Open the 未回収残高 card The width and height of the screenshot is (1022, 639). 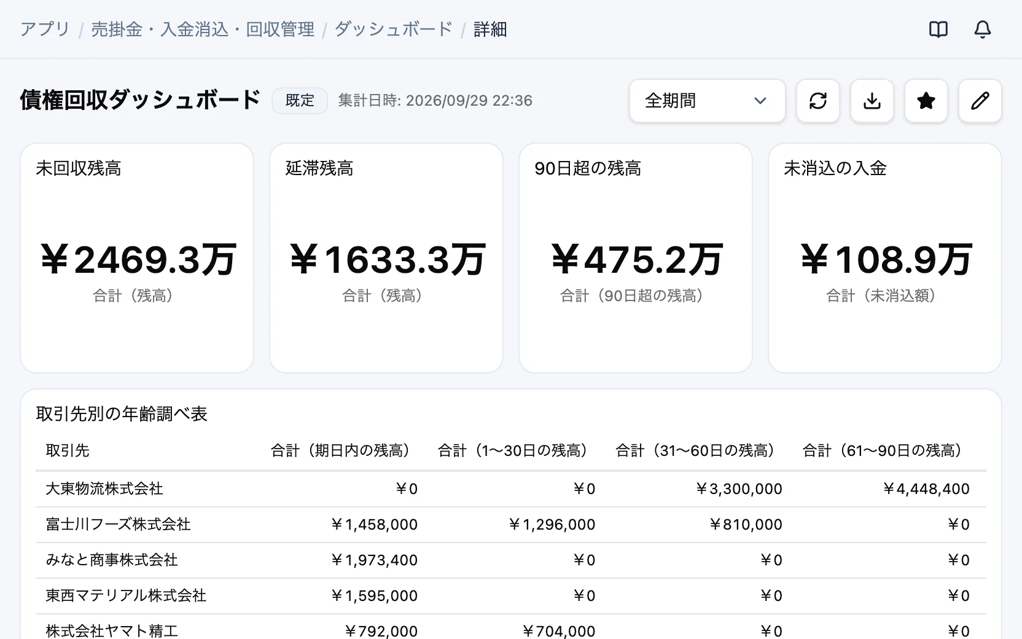pyautogui.click(x=137, y=258)
